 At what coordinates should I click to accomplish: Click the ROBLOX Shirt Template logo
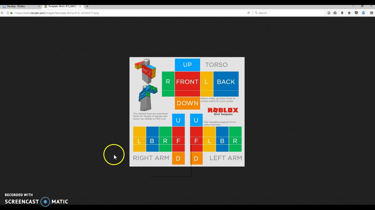[223, 111]
